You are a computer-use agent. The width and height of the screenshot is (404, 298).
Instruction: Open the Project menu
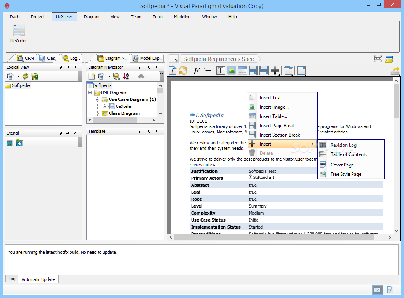(38, 17)
